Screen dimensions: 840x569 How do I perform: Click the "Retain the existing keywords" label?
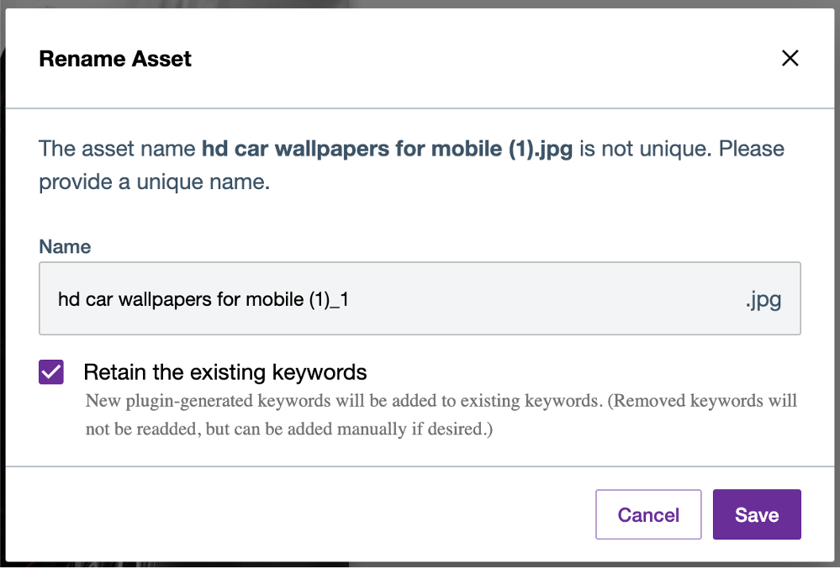click(225, 371)
